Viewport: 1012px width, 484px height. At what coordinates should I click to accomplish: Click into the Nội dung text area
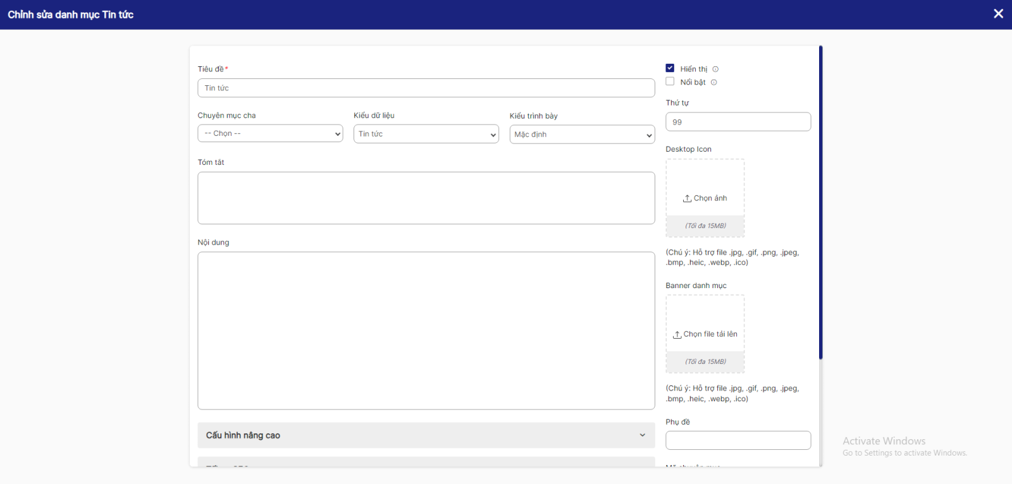(426, 330)
